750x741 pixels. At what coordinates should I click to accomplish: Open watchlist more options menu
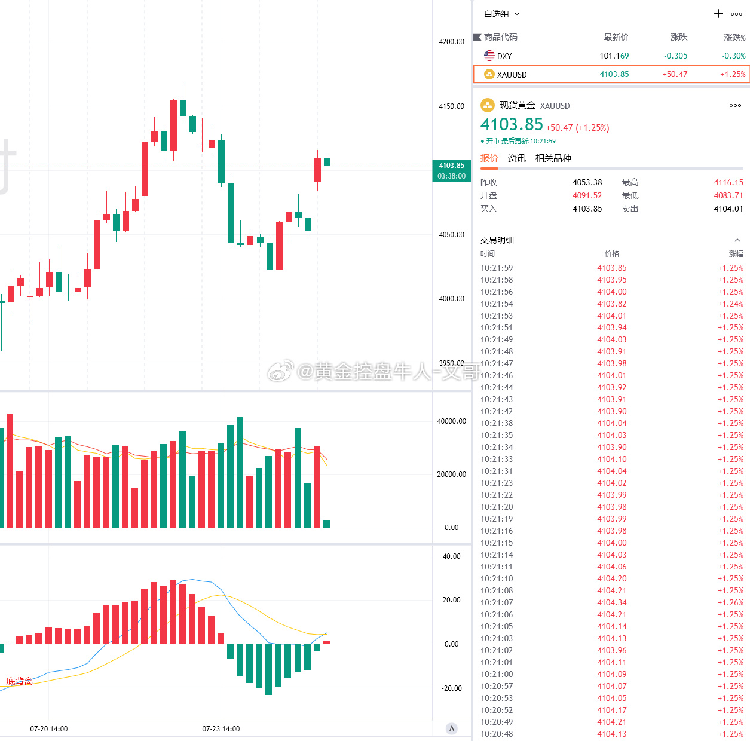(x=736, y=14)
